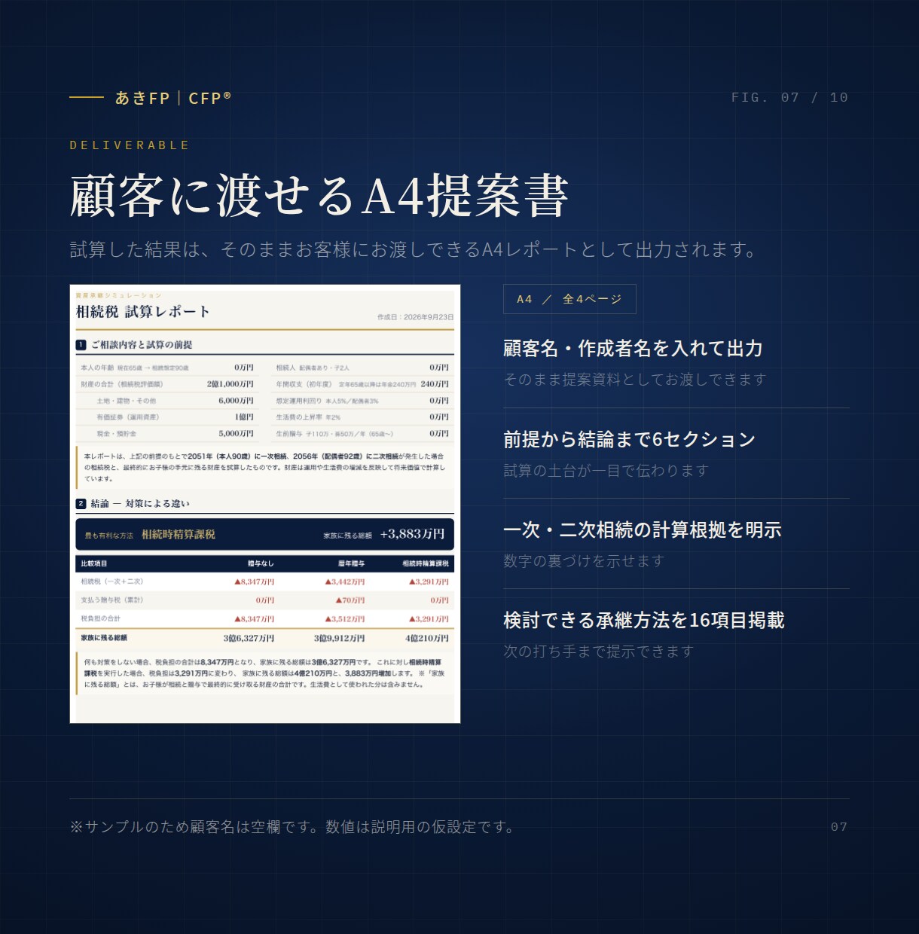The width and height of the screenshot is (919, 934).
Task: Click the '有価証券（運用資産）' row label
Action: click(x=128, y=417)
